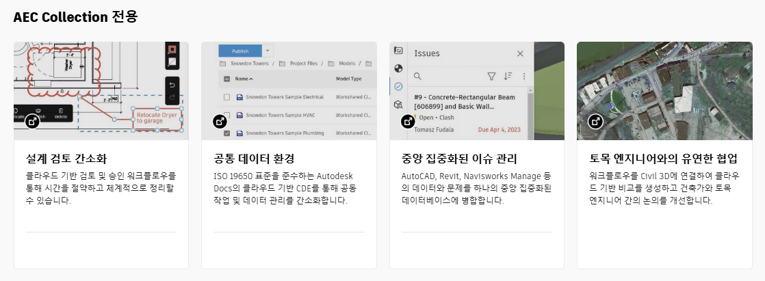The image size is (765, 281).
Task: Click the 클라우드 기반 검토 및 승인 description text
Action: [101, 188]
